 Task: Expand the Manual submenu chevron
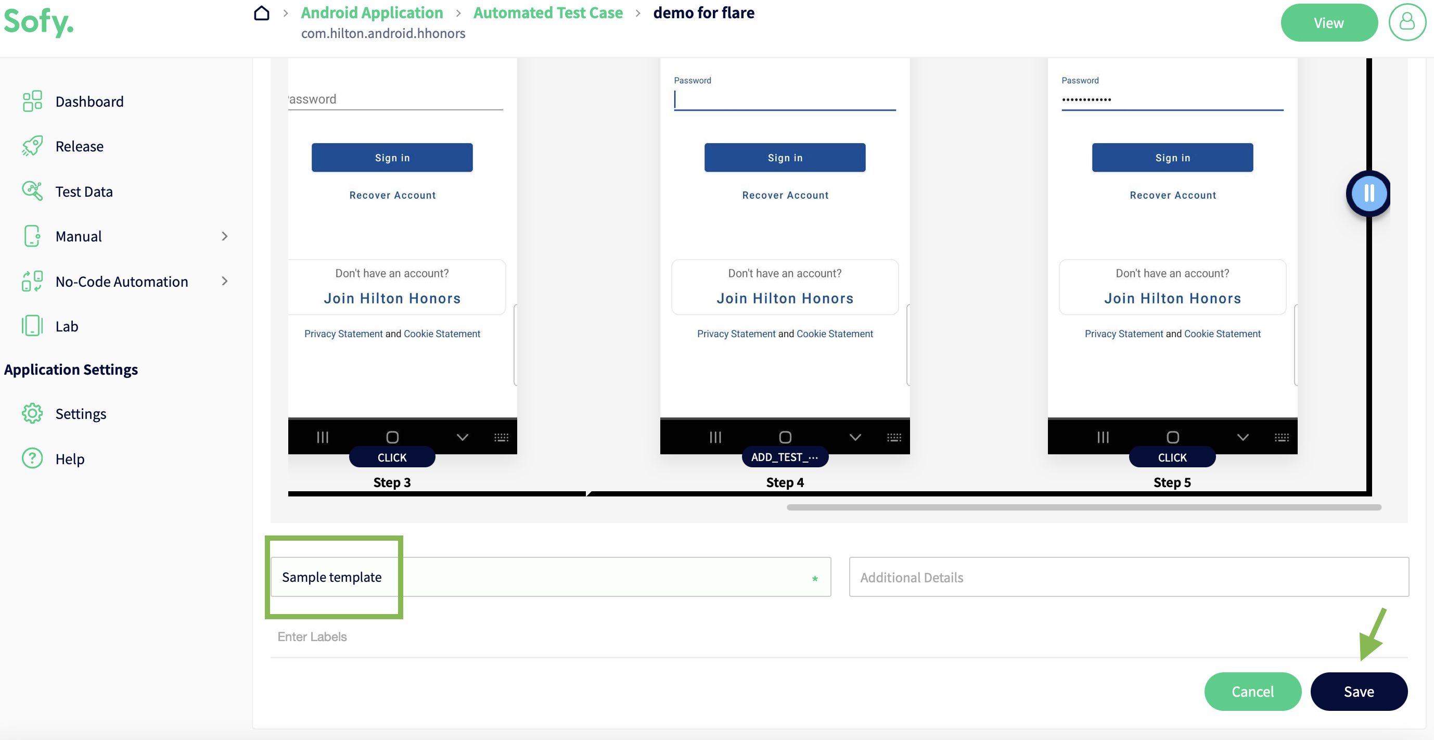click(224, 236)
